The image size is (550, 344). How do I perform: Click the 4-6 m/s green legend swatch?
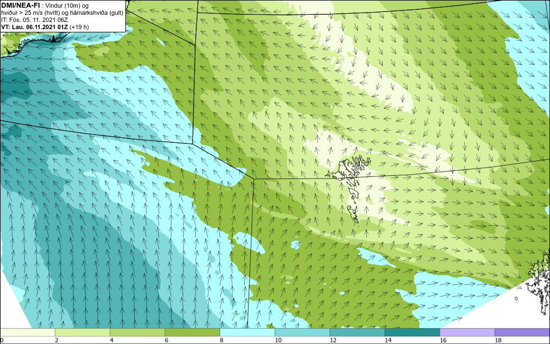point(137,332)
